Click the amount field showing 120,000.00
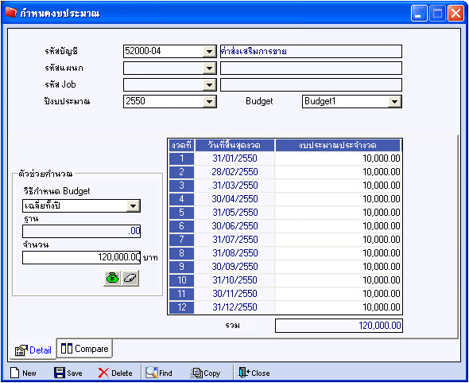 (81, 257)
